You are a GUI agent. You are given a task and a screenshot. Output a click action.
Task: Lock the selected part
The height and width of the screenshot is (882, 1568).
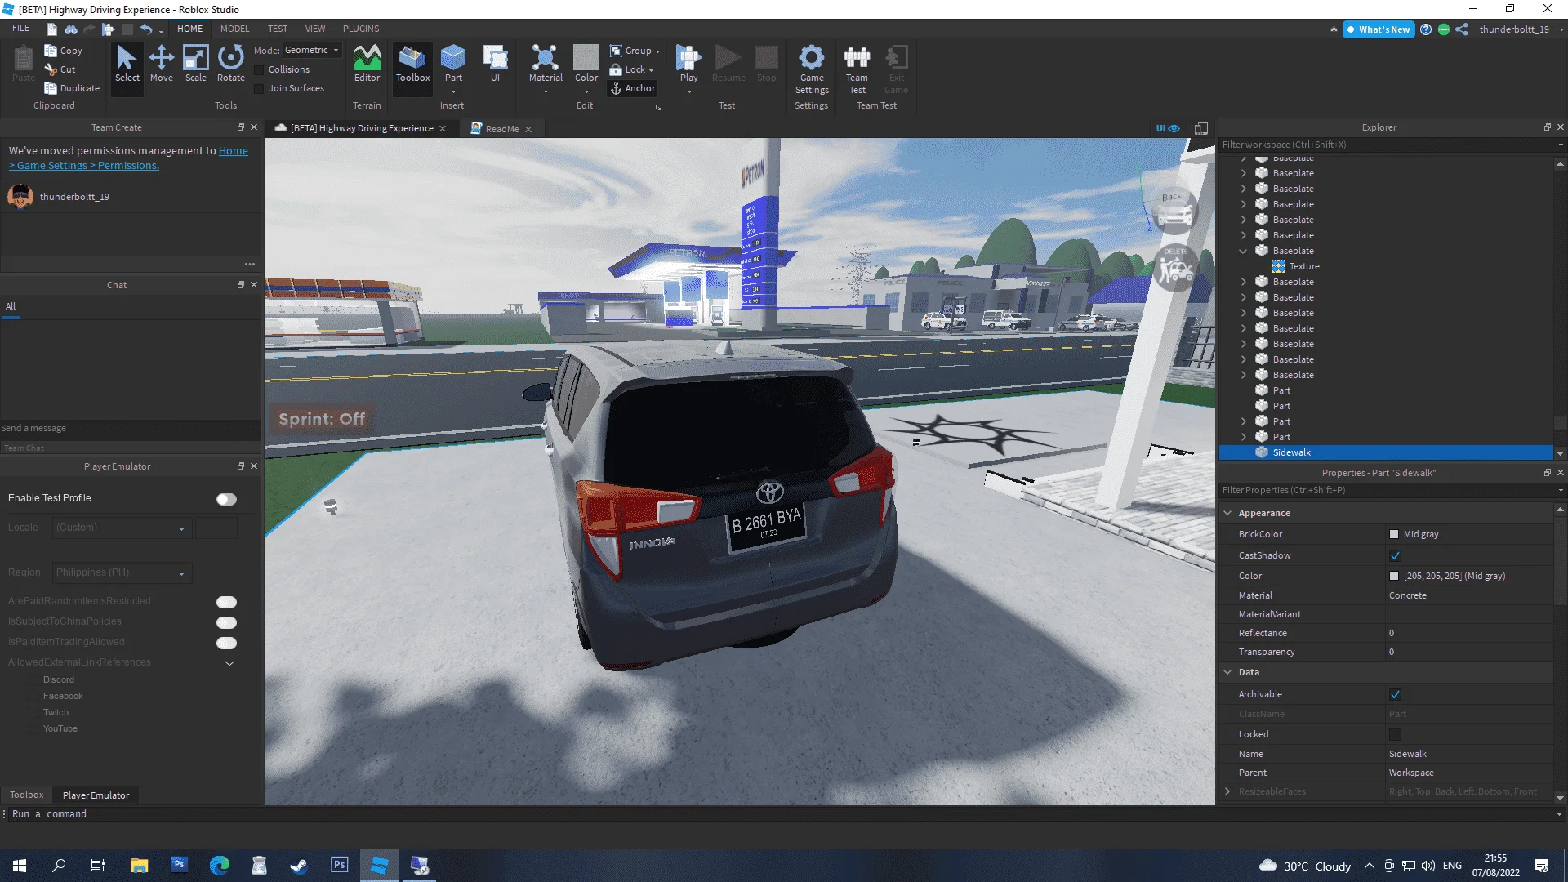(632, 69)
